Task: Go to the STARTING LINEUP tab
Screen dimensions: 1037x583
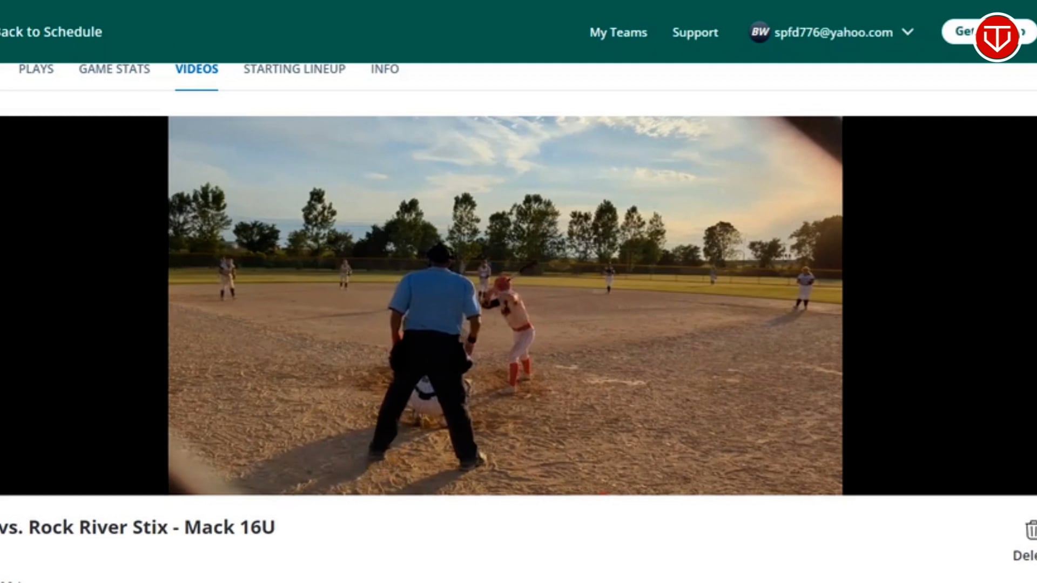Action: click(x=294, y=69)
